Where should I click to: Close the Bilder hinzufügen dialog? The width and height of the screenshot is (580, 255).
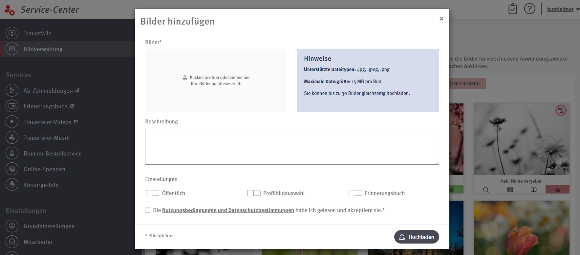(x=441, y=19)
